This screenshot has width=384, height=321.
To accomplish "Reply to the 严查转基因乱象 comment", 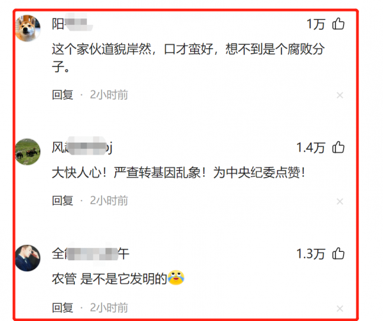I will (x=63, y=201).
